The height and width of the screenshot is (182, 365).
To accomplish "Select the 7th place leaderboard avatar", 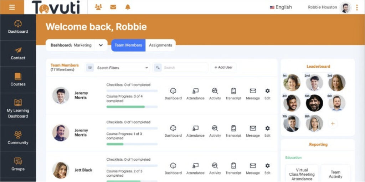I will coord(292,123).
